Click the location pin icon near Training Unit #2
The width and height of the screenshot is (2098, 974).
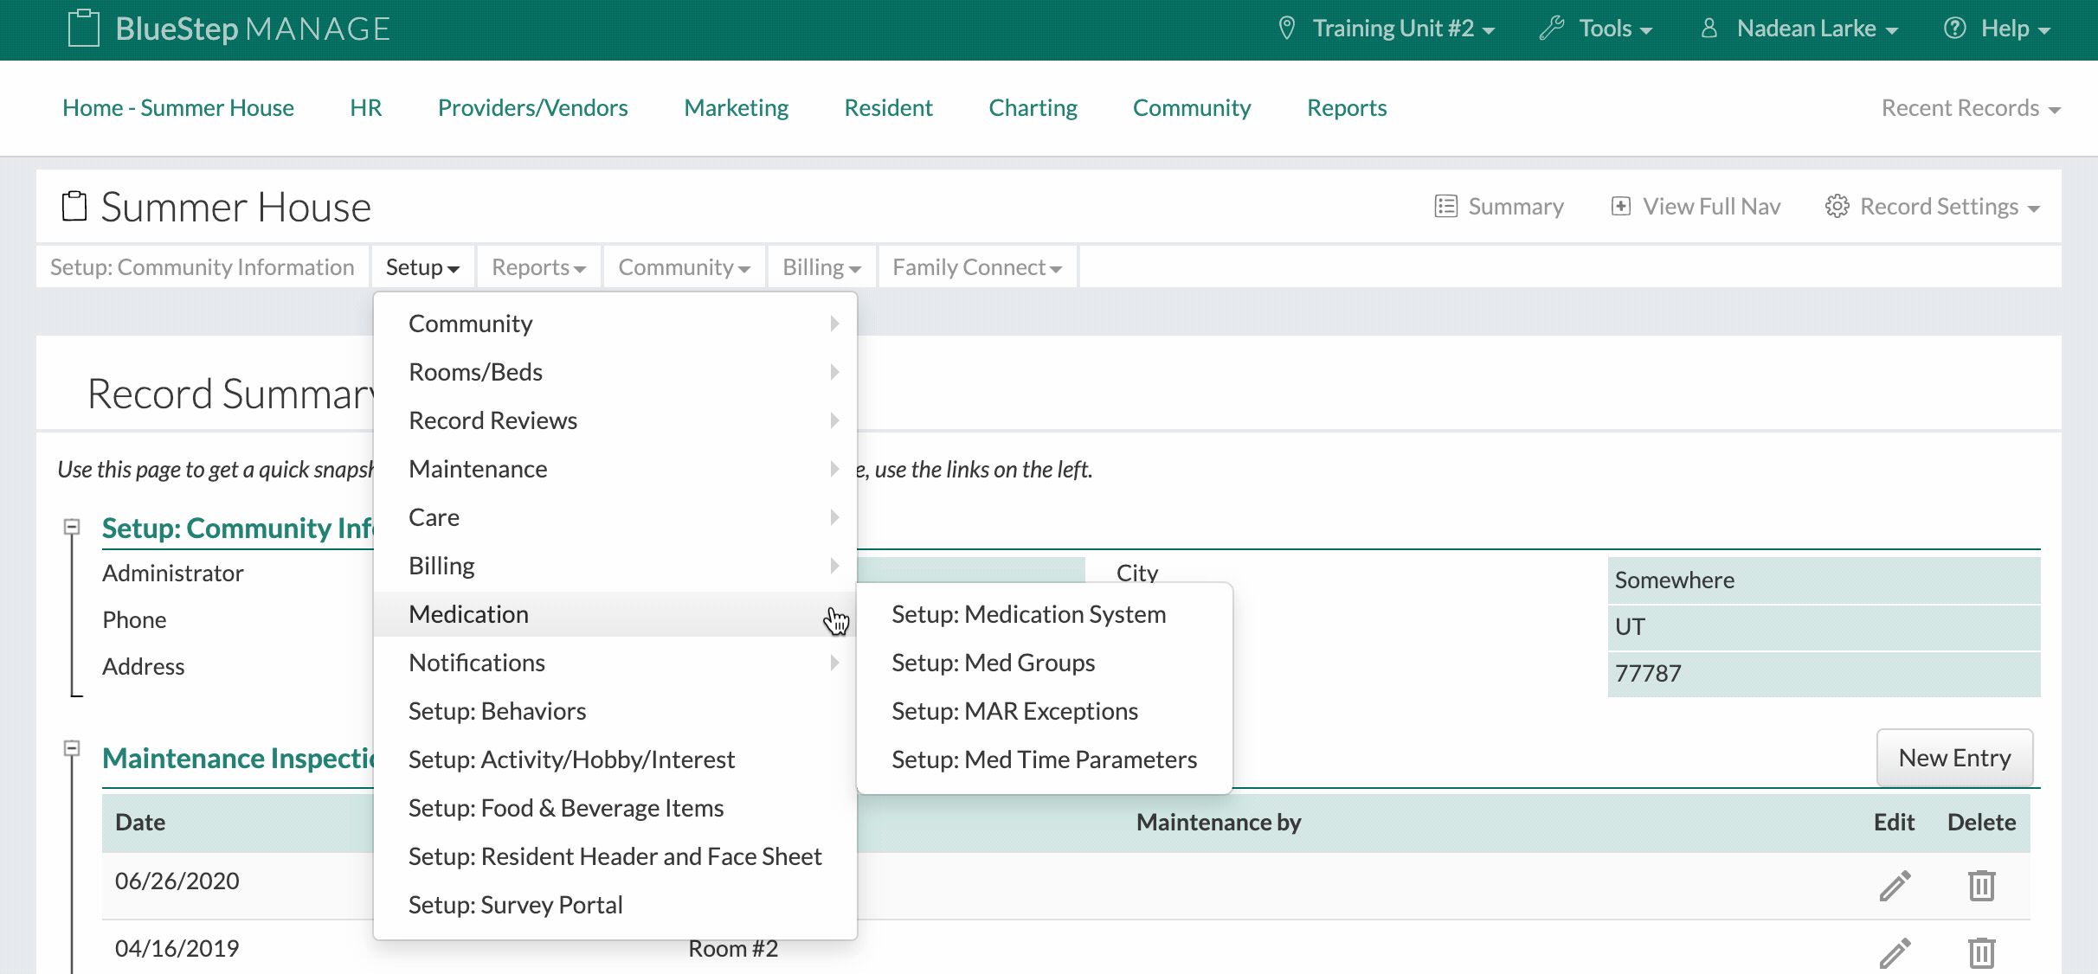tap(1287, 29)
